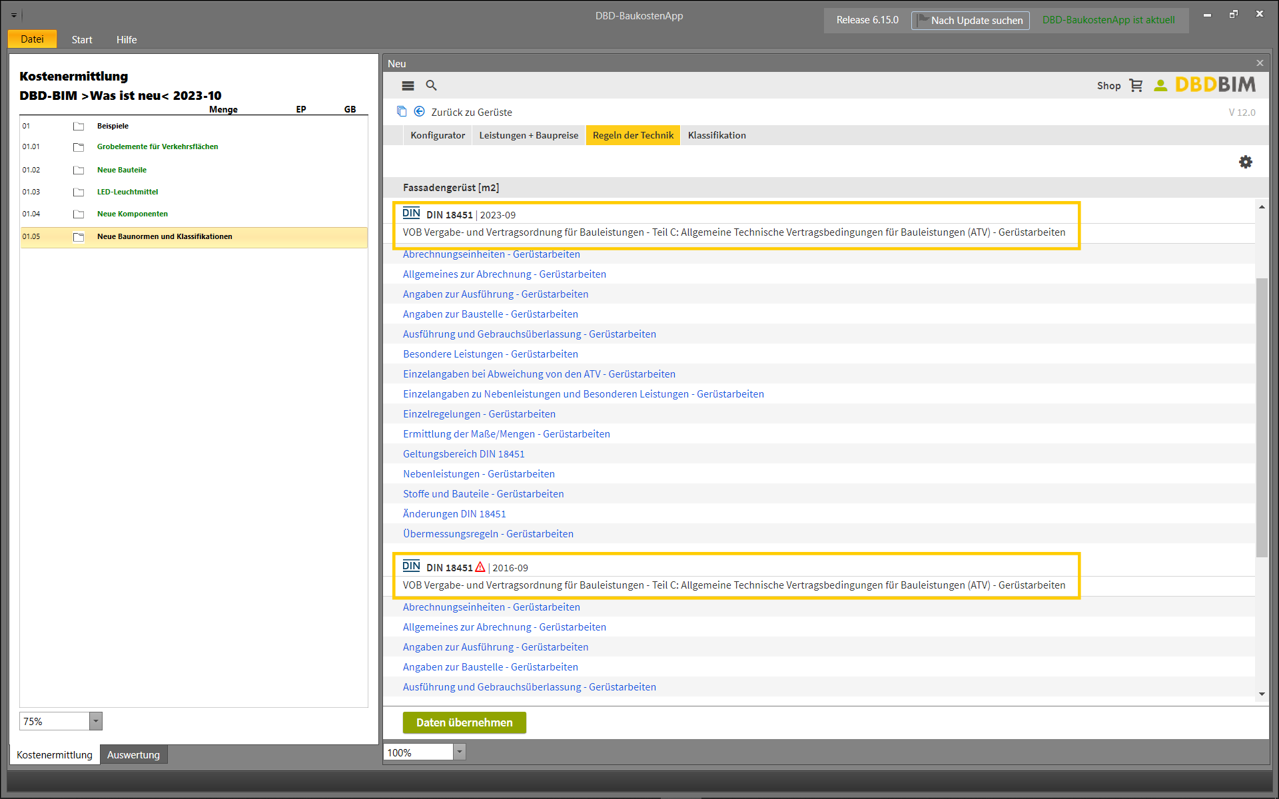Open Nebenleistungen - Gerüstarbeiten link
Screen dimensions: 1279x799
coord(479,474)
